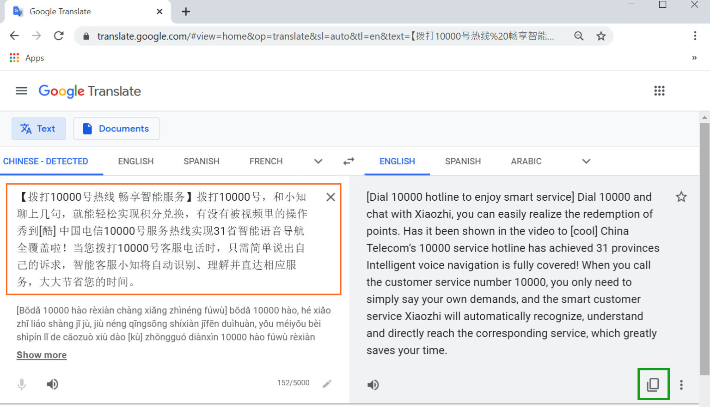Save translation with the star icon
Screen dimensions: 710x407
pyautogui.click(x=681, y=197)
